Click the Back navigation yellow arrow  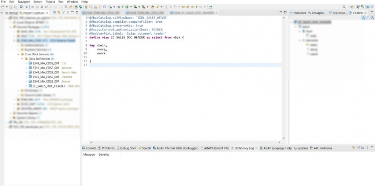(193, 7)
